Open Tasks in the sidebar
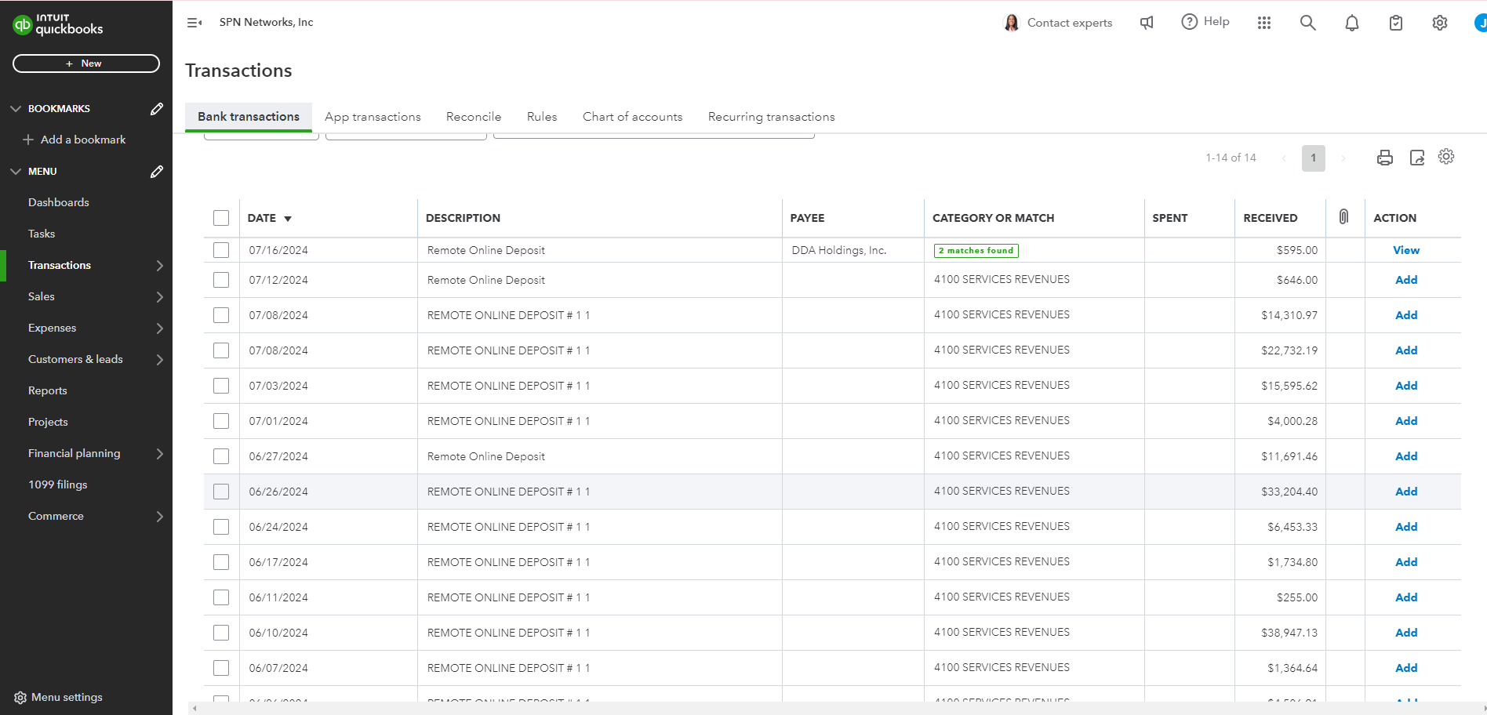 (42, 234)
